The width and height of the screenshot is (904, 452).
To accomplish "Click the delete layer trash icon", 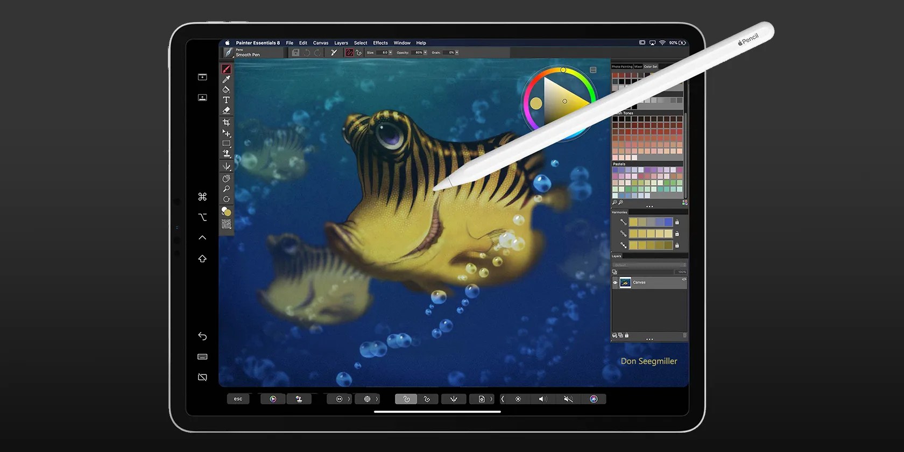I will (x=684, y=335).
